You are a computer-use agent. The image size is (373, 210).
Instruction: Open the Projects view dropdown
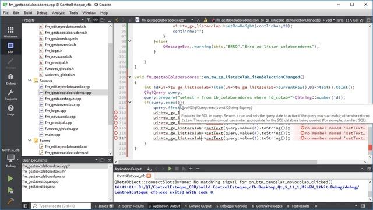click(x=83, y=20)
